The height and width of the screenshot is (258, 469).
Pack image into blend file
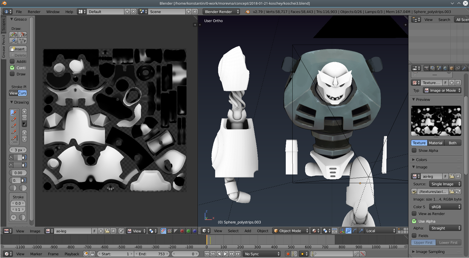(414, 192)
